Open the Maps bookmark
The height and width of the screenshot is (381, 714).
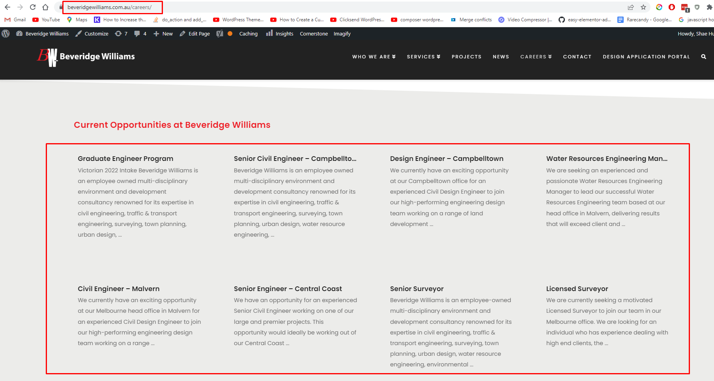coord(77,20)
